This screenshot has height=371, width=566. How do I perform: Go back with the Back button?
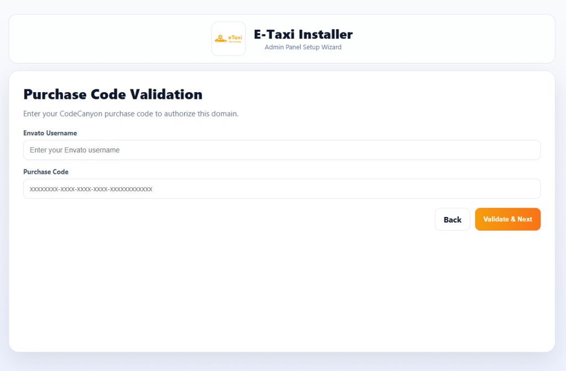click(x=452, y=219)
